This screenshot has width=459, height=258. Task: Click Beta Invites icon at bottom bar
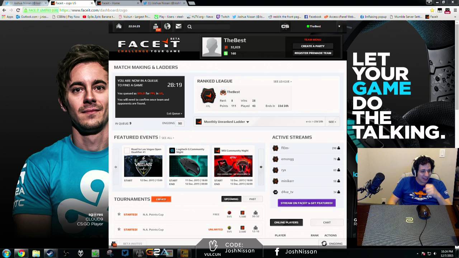(x=114, y=244)
